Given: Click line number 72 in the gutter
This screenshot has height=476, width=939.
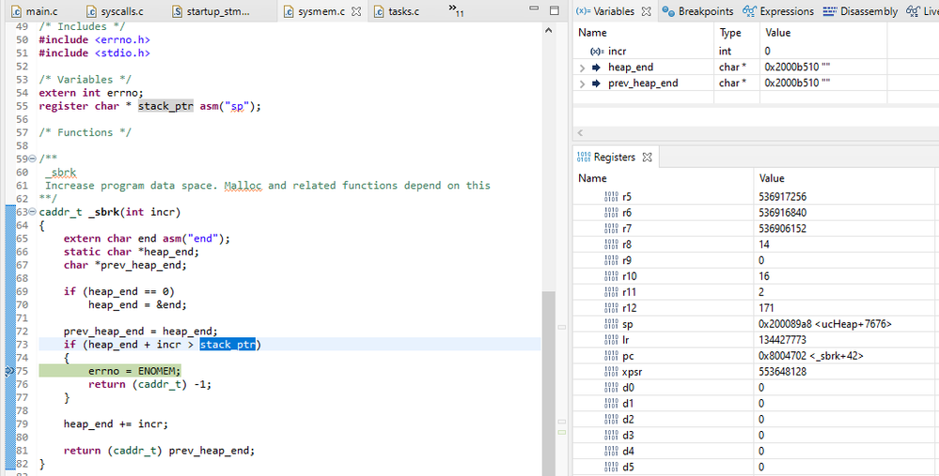Looking at the screenshot, I should 23,331.
